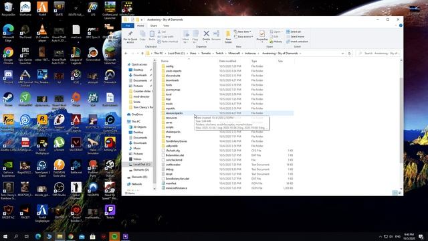This screenshot has height=241, width=428.
Task: Switch to the Share ribbon tab
Action: click(x=154, y=25)
